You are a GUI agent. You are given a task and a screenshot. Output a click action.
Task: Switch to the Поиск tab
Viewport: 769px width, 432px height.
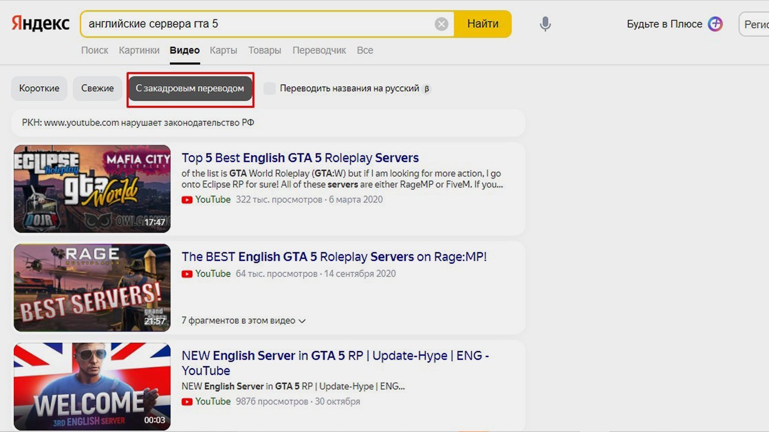click(x=94, y=50)
